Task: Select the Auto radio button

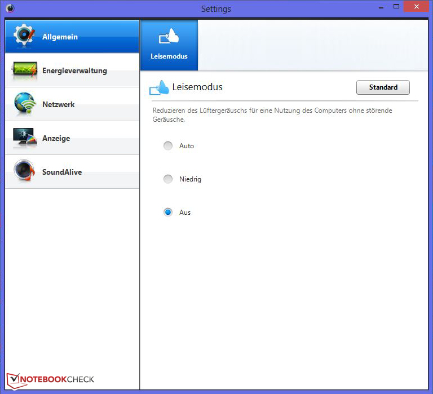Action: pyautogui.click(x=168, y=145)
